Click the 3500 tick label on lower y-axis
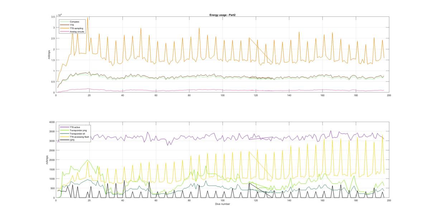The image size is (430, 222). [x=52, y=131]
